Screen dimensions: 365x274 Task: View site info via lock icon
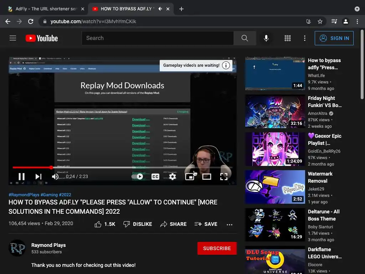click(45, 21)
